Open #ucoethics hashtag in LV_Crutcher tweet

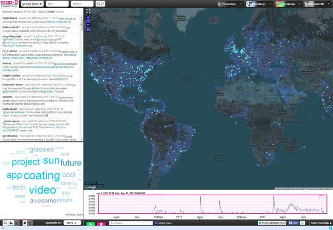click(70, 55)
